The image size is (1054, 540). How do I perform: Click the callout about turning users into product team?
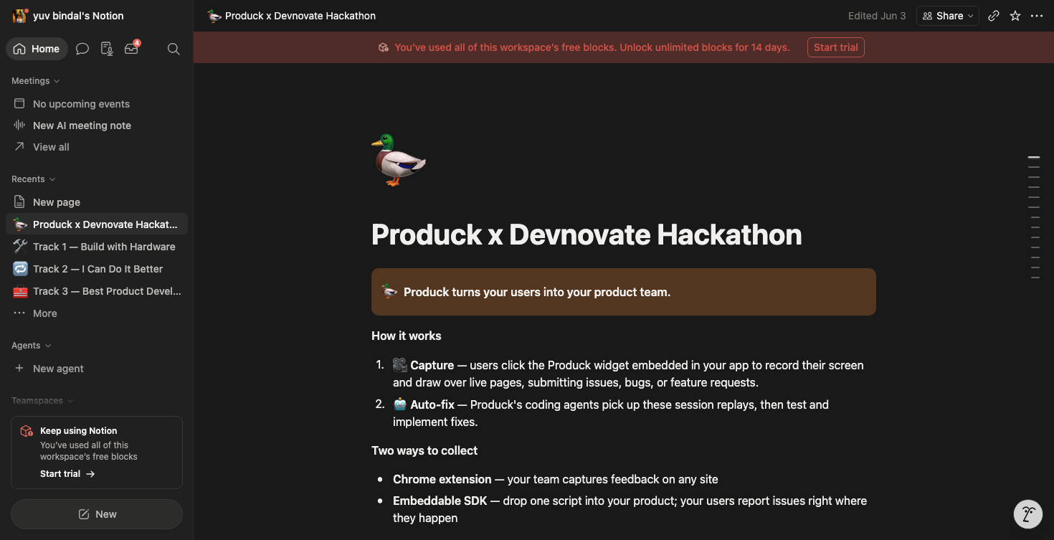coord(624,292)
